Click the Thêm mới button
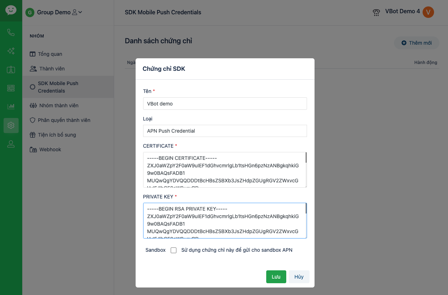The height and width of the screenshot is (295, 448). point(417,43)
